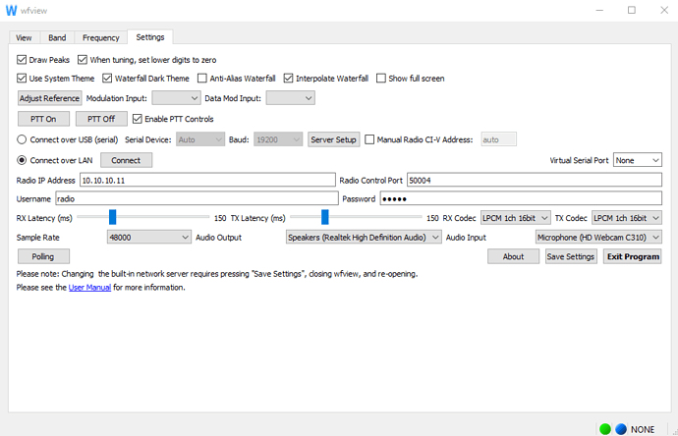Switch to the View tab
Screen dimensions: 678x436
pyautogui.click(x=24, y=37)
